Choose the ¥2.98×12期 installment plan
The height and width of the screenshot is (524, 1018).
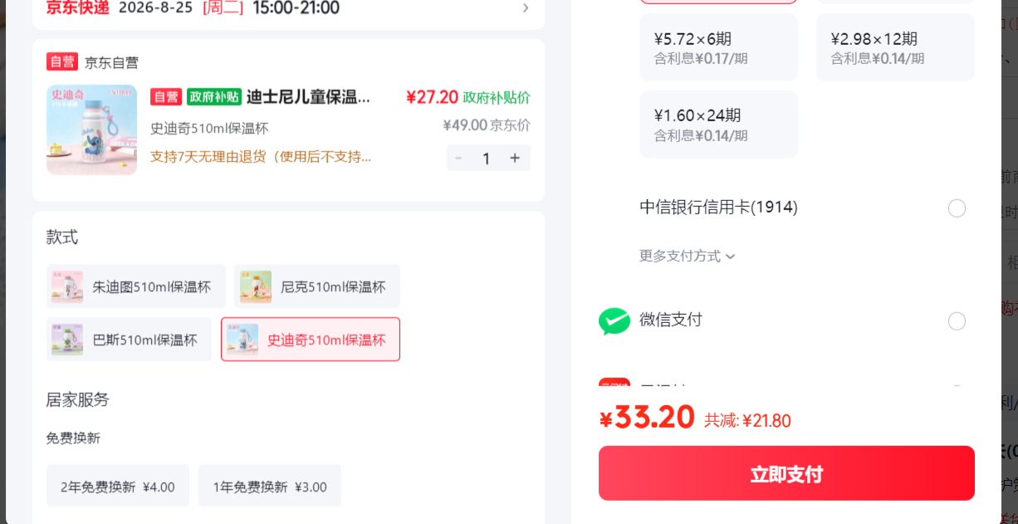pyautogui.click(x=895, y=47)
